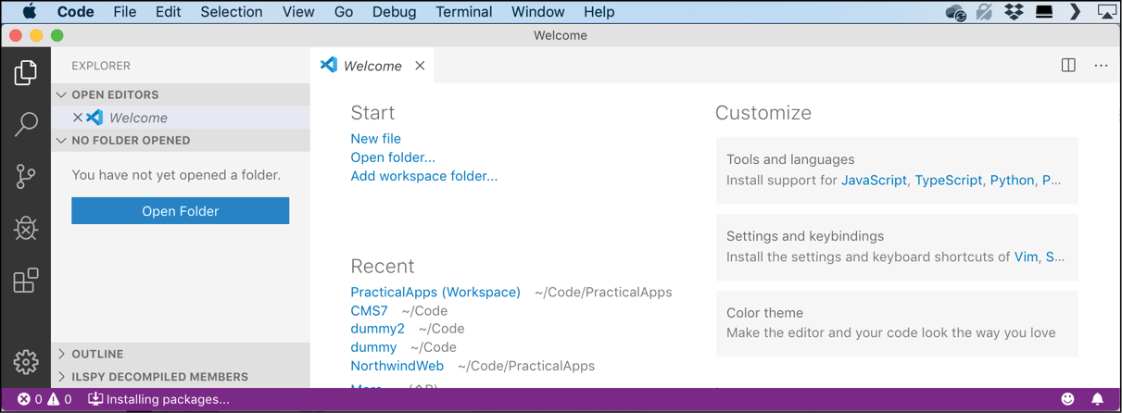Install Python language support
1122x413 pixels.
click(1012, 181)
